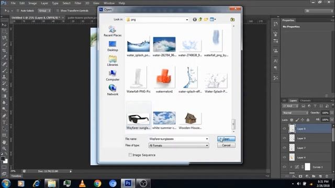This screenshot has height=188, width=335.
Task: Create new folder in Open dialog
Action: pyautogui.click(x=206, y=19)
